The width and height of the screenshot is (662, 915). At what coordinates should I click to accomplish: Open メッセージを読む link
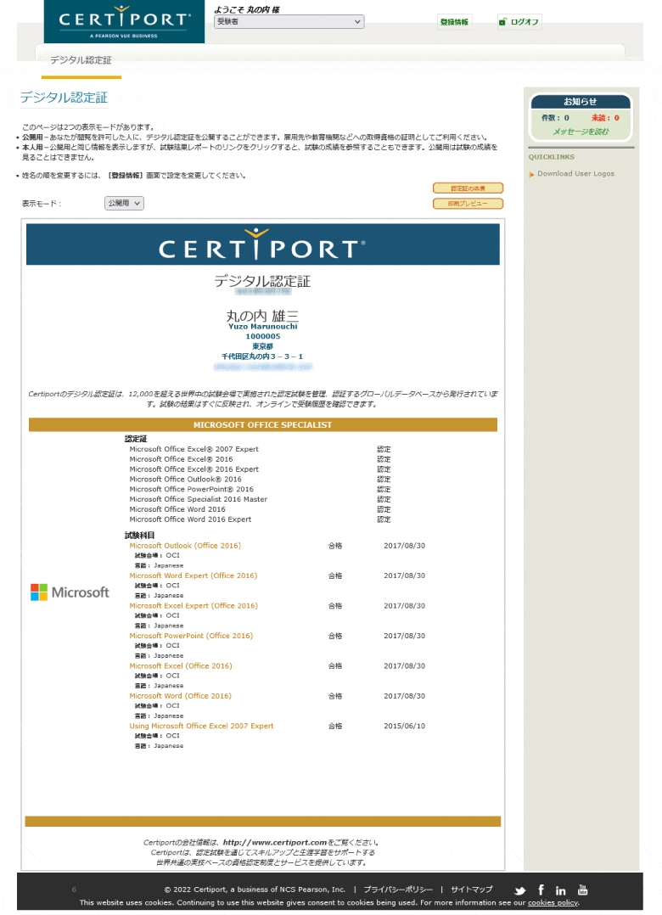coord(581,132)
